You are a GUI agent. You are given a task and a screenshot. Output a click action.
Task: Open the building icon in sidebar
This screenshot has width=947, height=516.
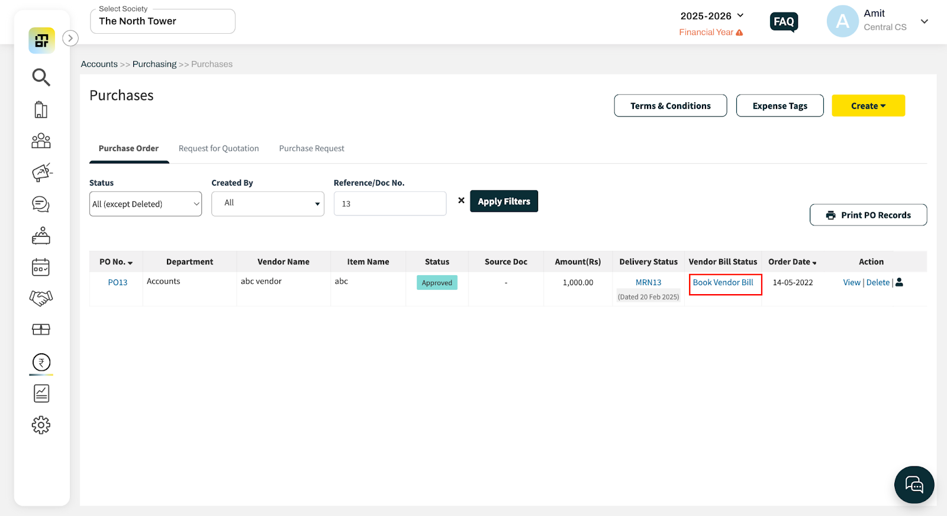(41, 109)
